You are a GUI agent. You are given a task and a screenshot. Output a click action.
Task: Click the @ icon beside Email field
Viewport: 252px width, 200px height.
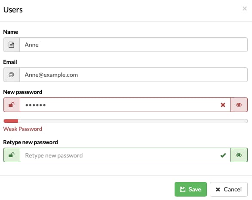pyautogui.click(x=11, y=75)
